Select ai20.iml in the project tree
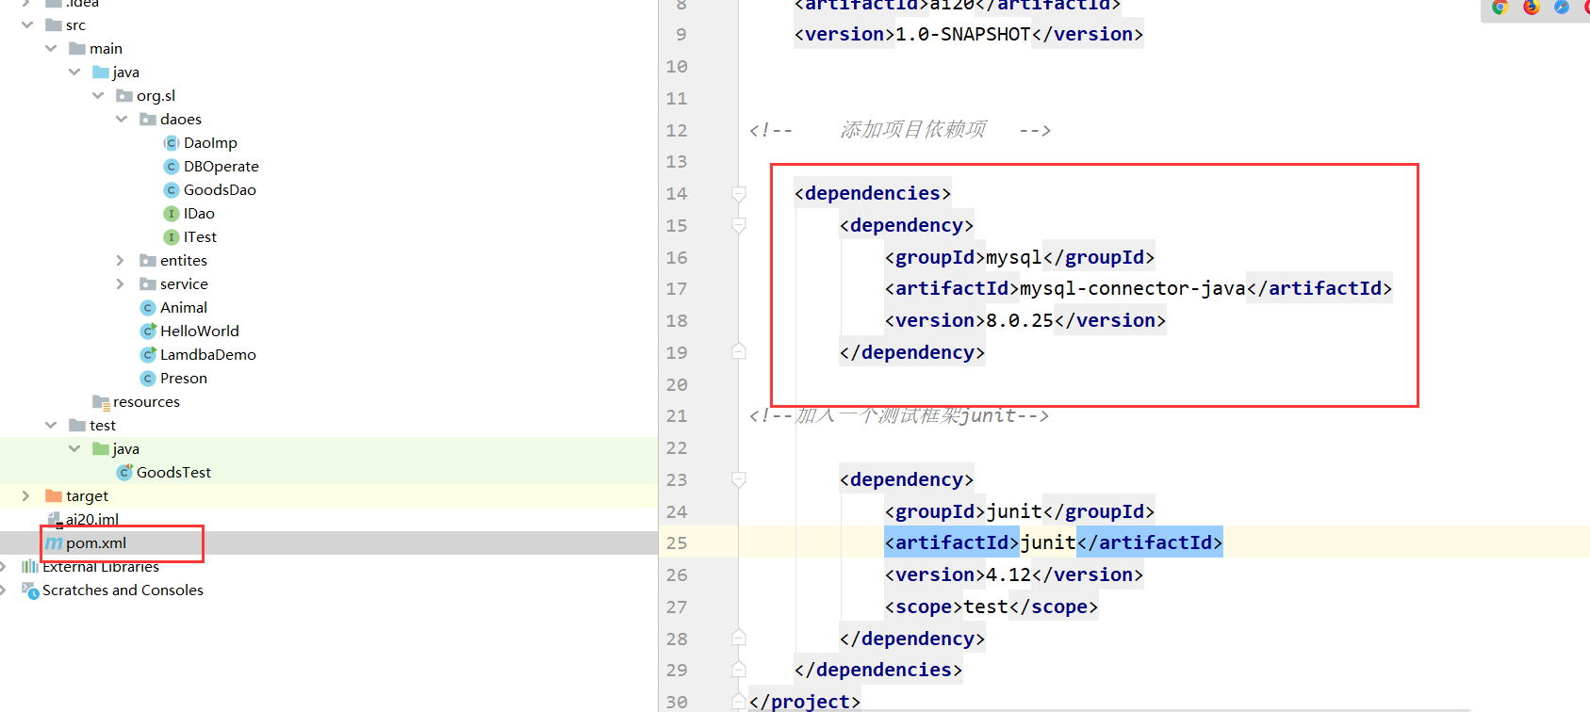The height and width of the screenshot is (712, 1590). pos(92,520)
